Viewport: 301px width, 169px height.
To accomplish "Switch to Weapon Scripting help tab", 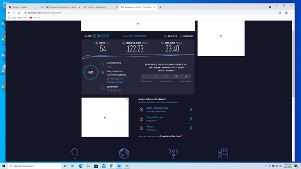I will [x=63, y=7].
